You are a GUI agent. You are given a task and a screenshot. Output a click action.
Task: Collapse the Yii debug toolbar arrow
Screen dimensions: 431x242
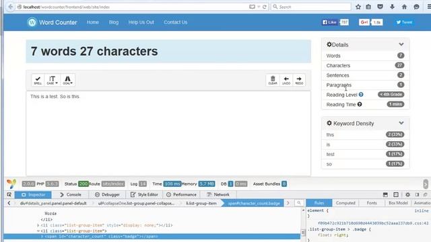(426, 184)
